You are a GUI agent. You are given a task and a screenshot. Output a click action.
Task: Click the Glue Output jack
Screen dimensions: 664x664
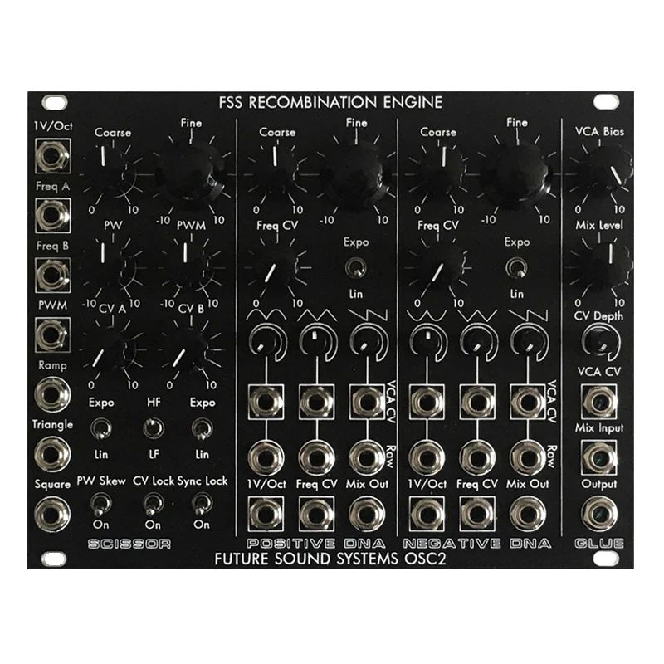[x=598, y=514]
